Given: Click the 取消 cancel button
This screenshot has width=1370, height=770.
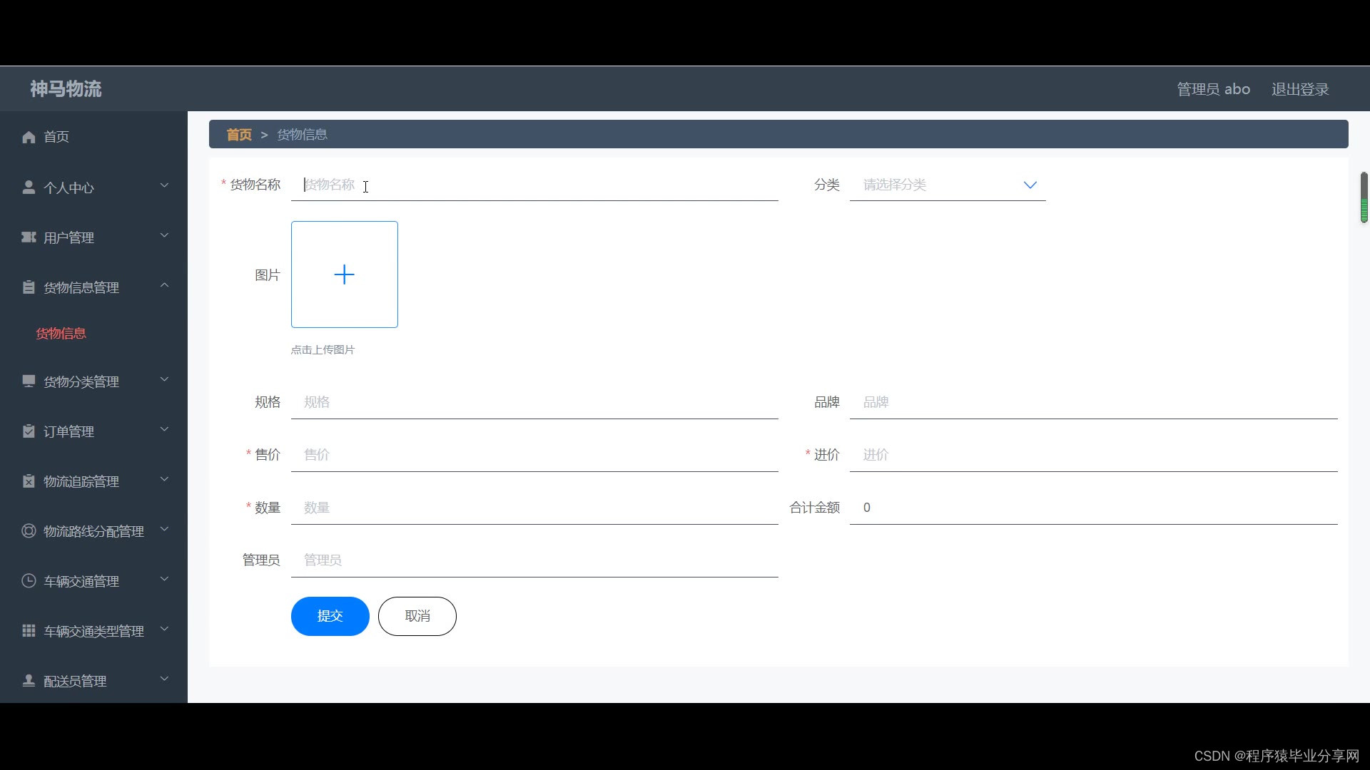Looking at the screenshot, I should point(417,616).
